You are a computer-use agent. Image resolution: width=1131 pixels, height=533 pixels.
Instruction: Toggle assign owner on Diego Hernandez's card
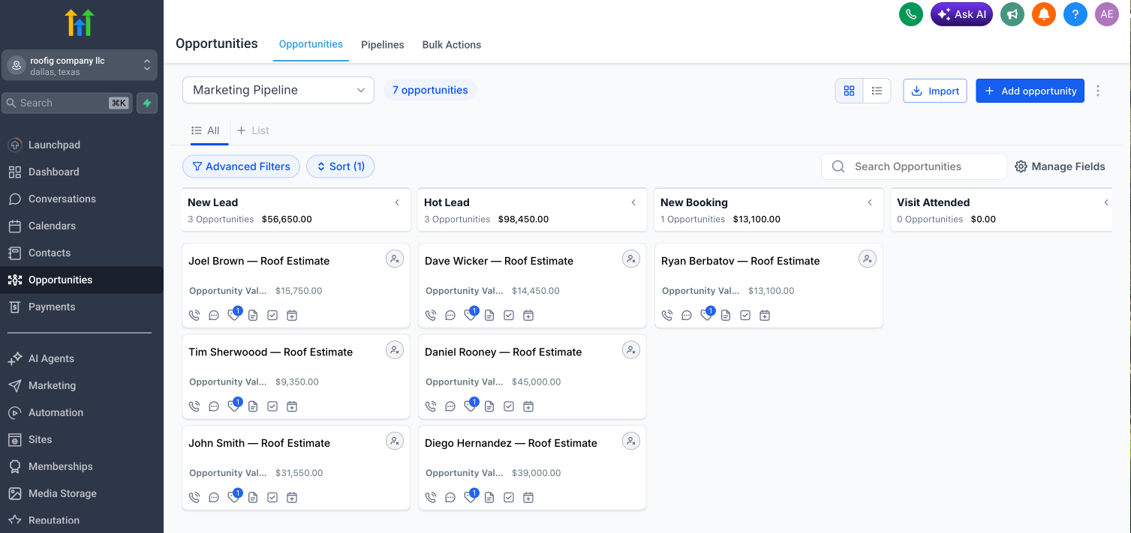coord(631,441)
